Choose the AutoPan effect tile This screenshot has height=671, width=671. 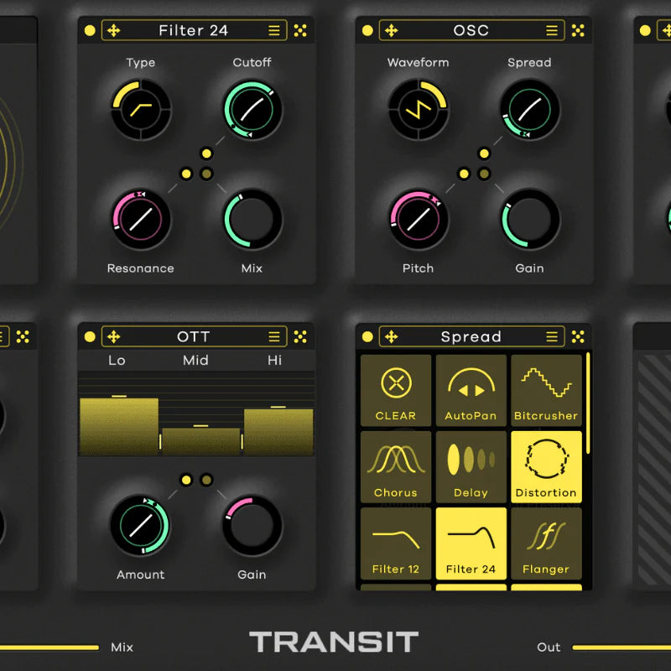[471, 390]
